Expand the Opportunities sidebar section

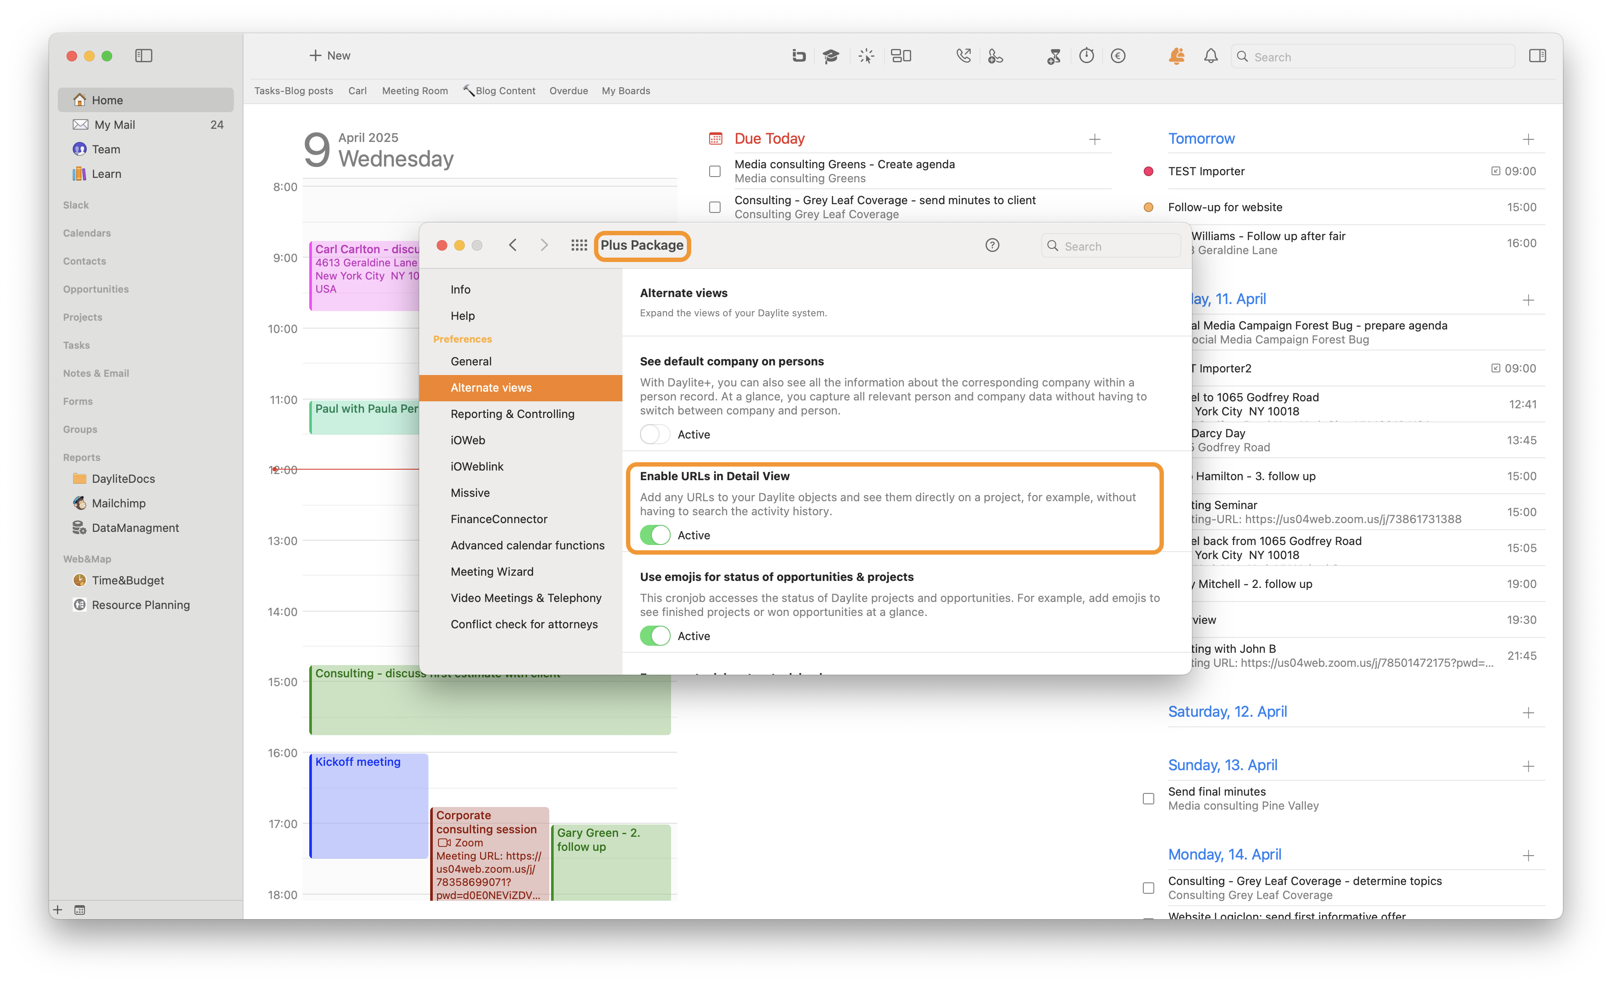[95, 289]
